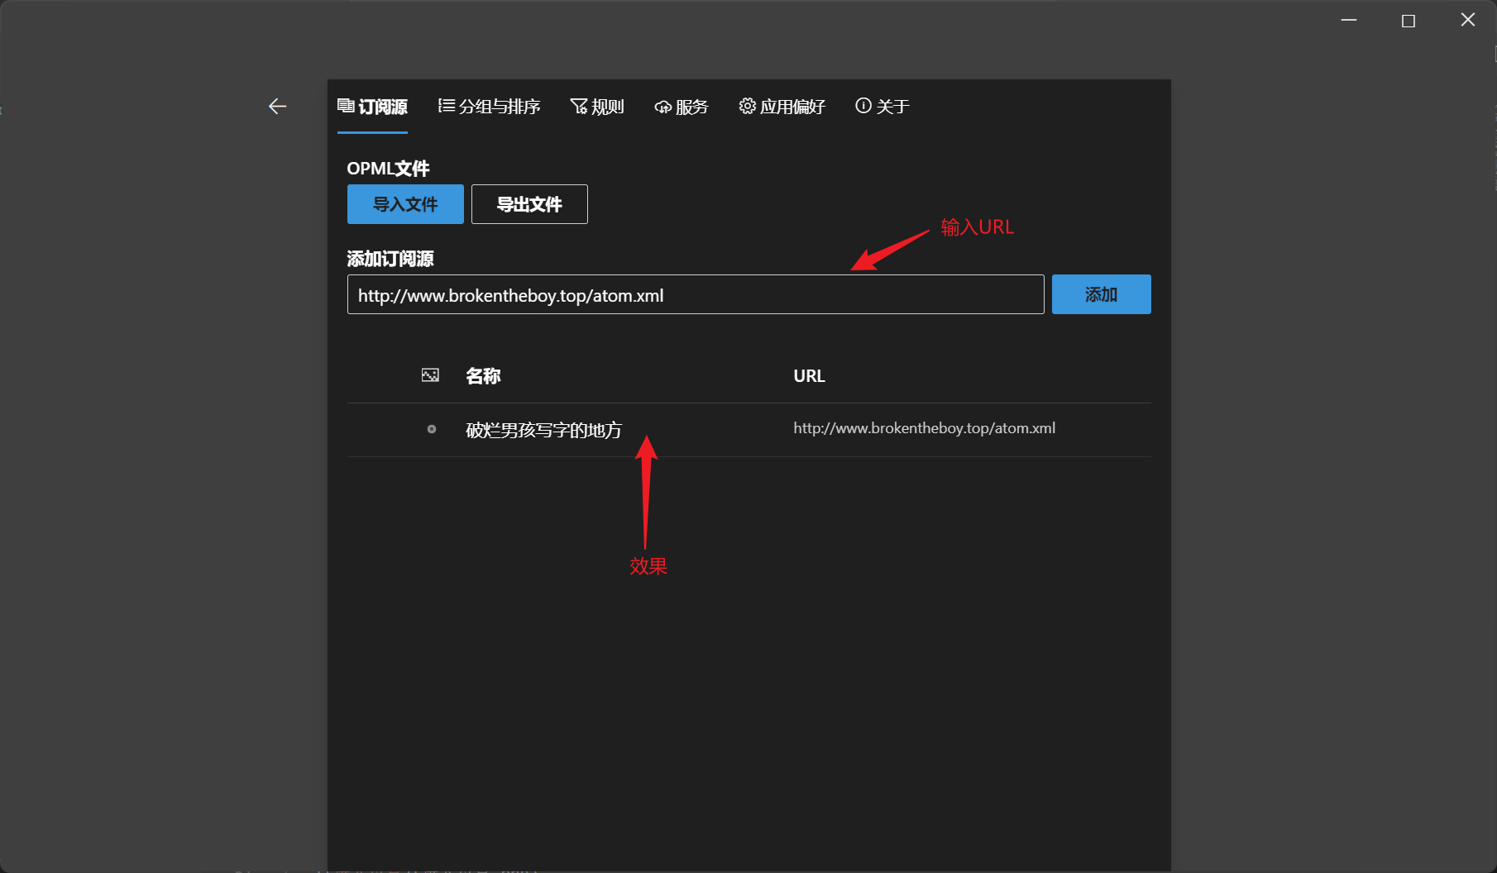This screenshot has width=1497, height=873.
Task: Click the 名称 column header
Action: pyautogui.click(x=483, y=376)
